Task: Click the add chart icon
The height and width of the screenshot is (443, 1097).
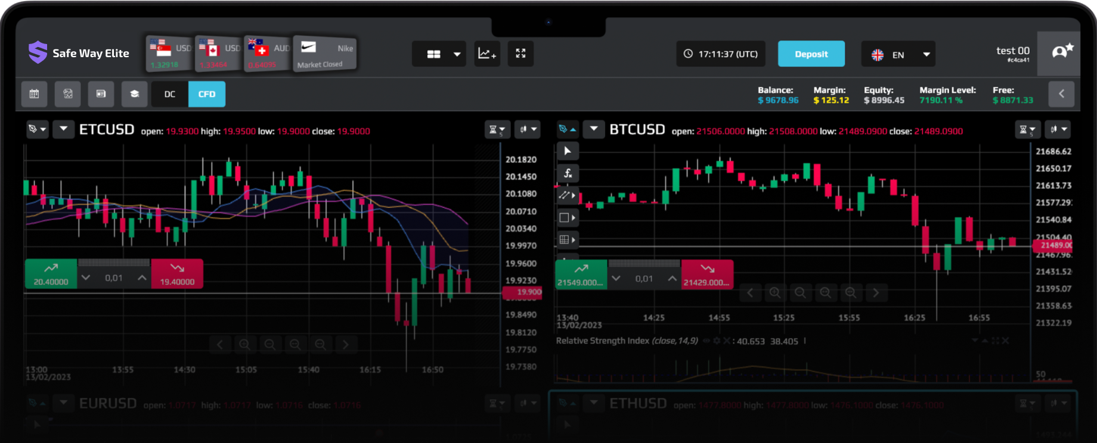Action: point(487,54)
